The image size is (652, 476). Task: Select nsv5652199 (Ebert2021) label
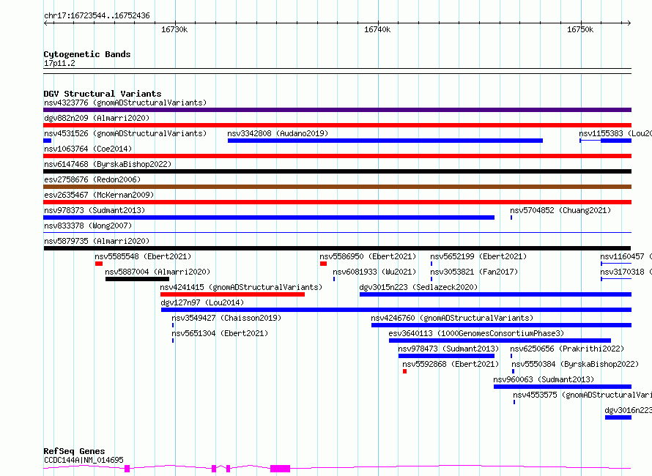478,256
